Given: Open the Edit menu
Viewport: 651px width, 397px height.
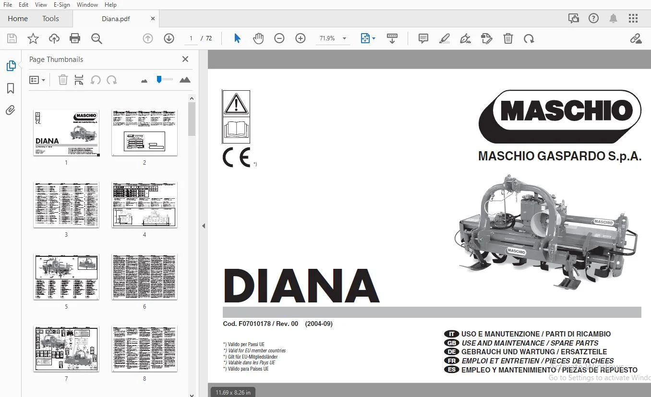Looking at the screenshot, I should (24, 5).
